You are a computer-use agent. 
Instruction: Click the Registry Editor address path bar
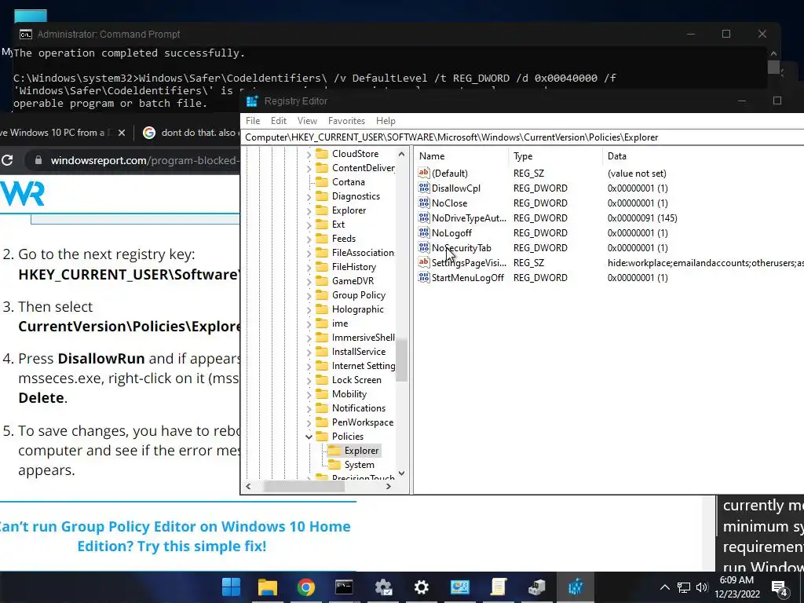(x=523, y=137)
